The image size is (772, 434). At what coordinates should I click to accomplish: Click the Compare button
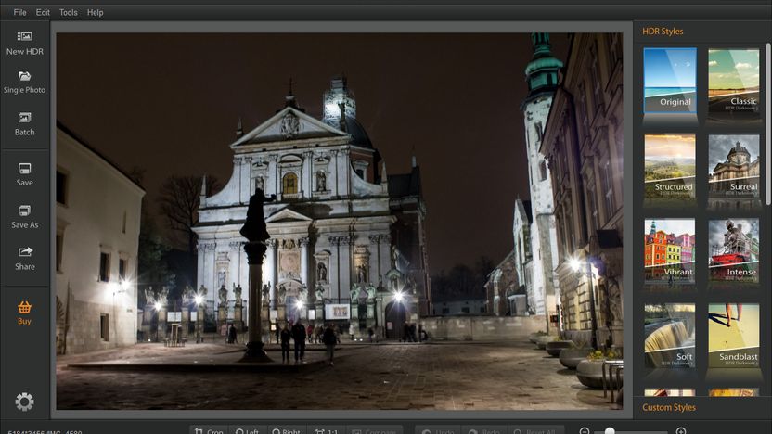[375, 430]
